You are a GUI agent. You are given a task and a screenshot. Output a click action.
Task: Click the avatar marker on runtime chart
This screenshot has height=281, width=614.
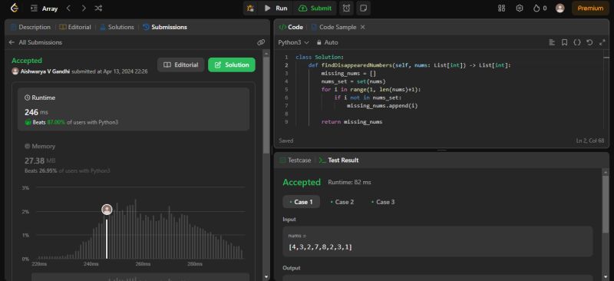(x=107, y=210)
